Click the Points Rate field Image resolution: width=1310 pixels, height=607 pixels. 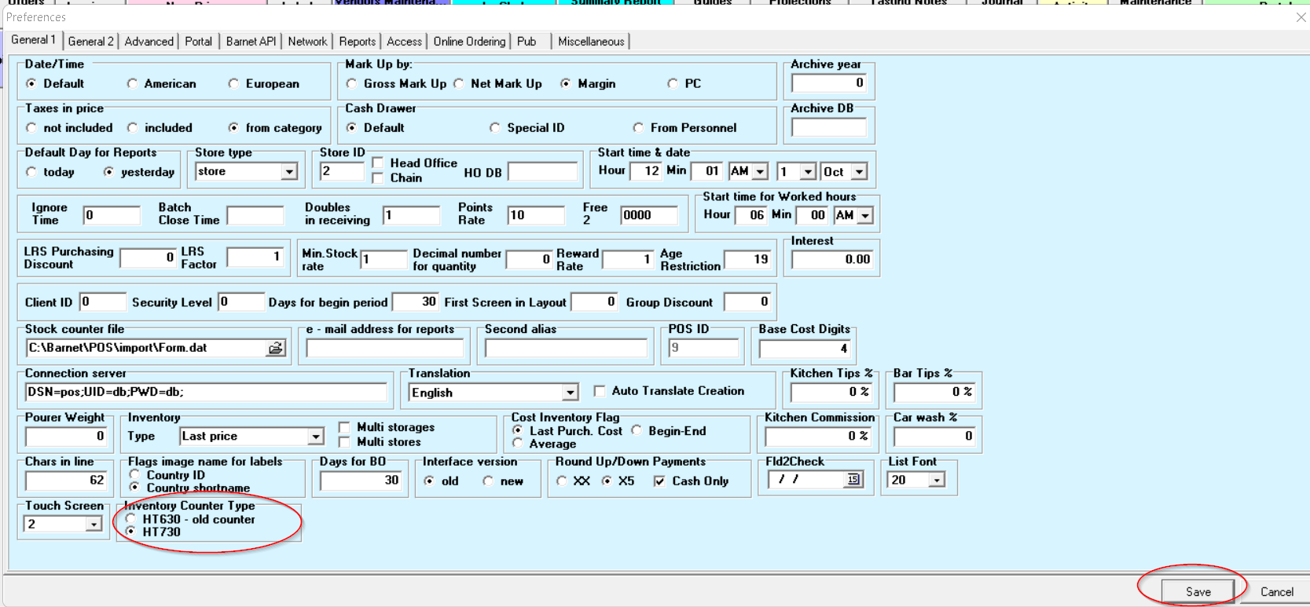pyautogui.click(x=536, y=215)
